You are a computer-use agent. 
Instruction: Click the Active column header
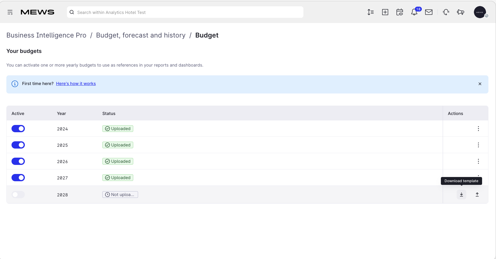pyautogui.click(x=18, y=113)
